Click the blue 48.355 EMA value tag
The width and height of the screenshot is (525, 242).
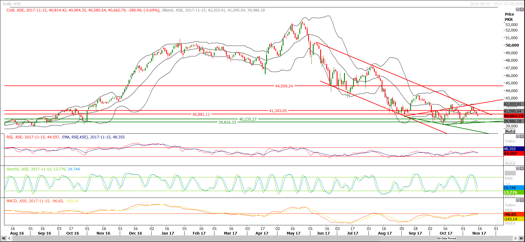coord(514,149)
